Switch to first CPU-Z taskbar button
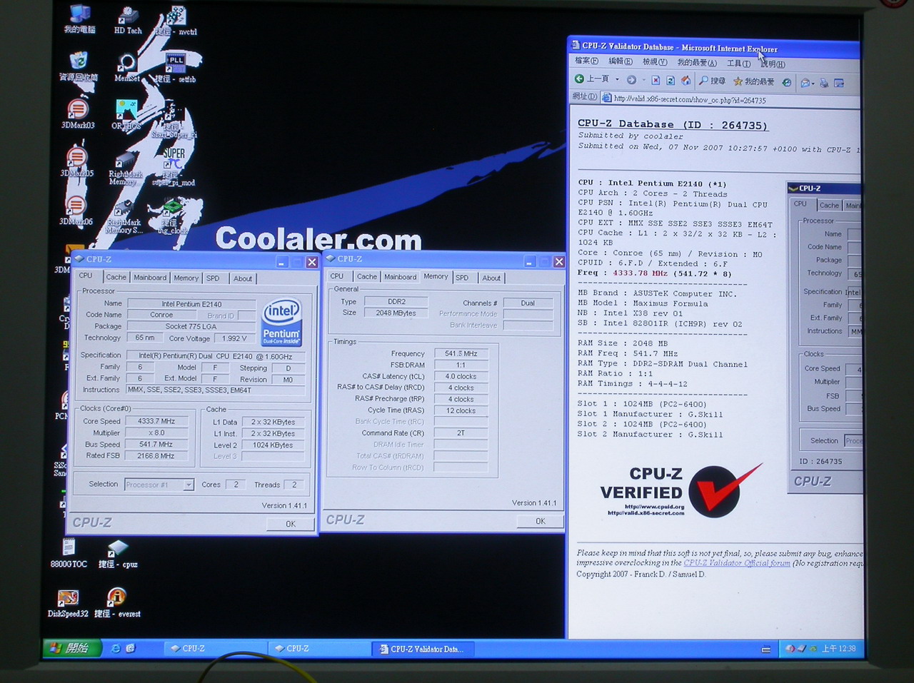The image size is (914, 683). [x=214, y=648]
